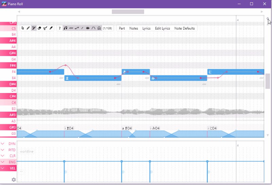Select the cursor selection tool
Screen dimensions: 272x185
(23, 29)
